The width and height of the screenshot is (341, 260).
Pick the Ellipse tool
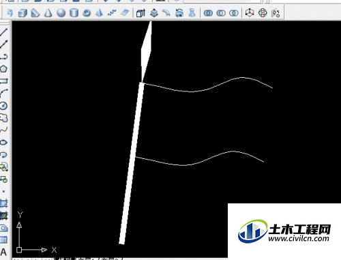[x=4, y=143]
